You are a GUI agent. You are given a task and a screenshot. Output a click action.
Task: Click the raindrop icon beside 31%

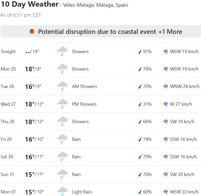pyautogui.click(x=140, y=104)
